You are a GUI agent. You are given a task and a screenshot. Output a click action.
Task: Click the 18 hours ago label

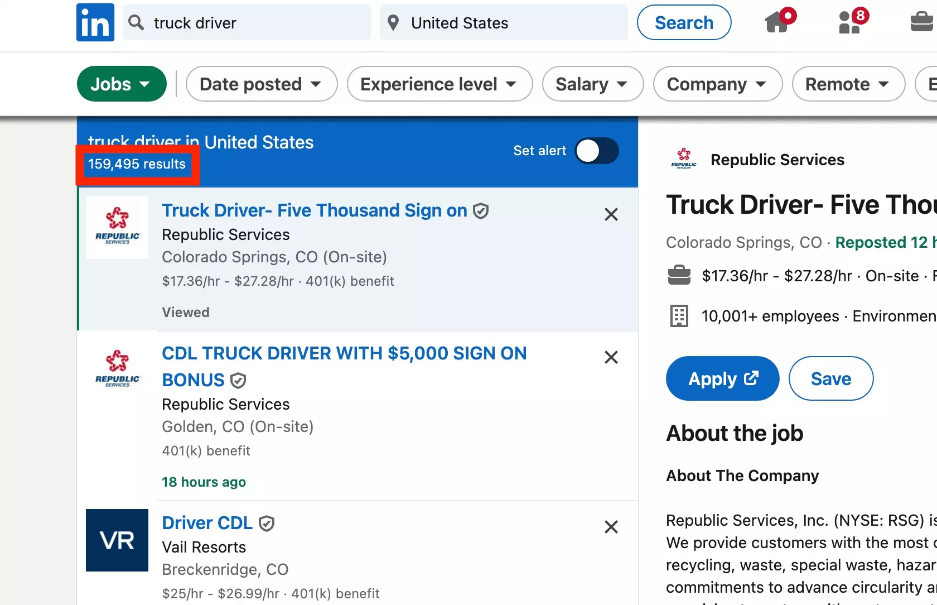[x=204, y=482]
